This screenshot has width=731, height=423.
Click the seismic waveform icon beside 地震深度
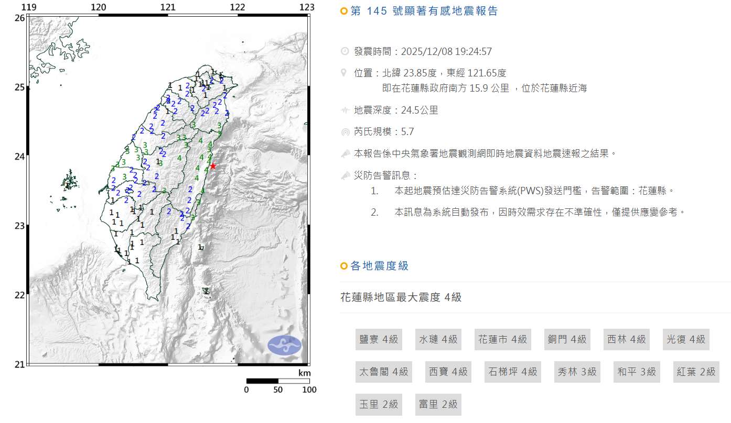(345, 110)
